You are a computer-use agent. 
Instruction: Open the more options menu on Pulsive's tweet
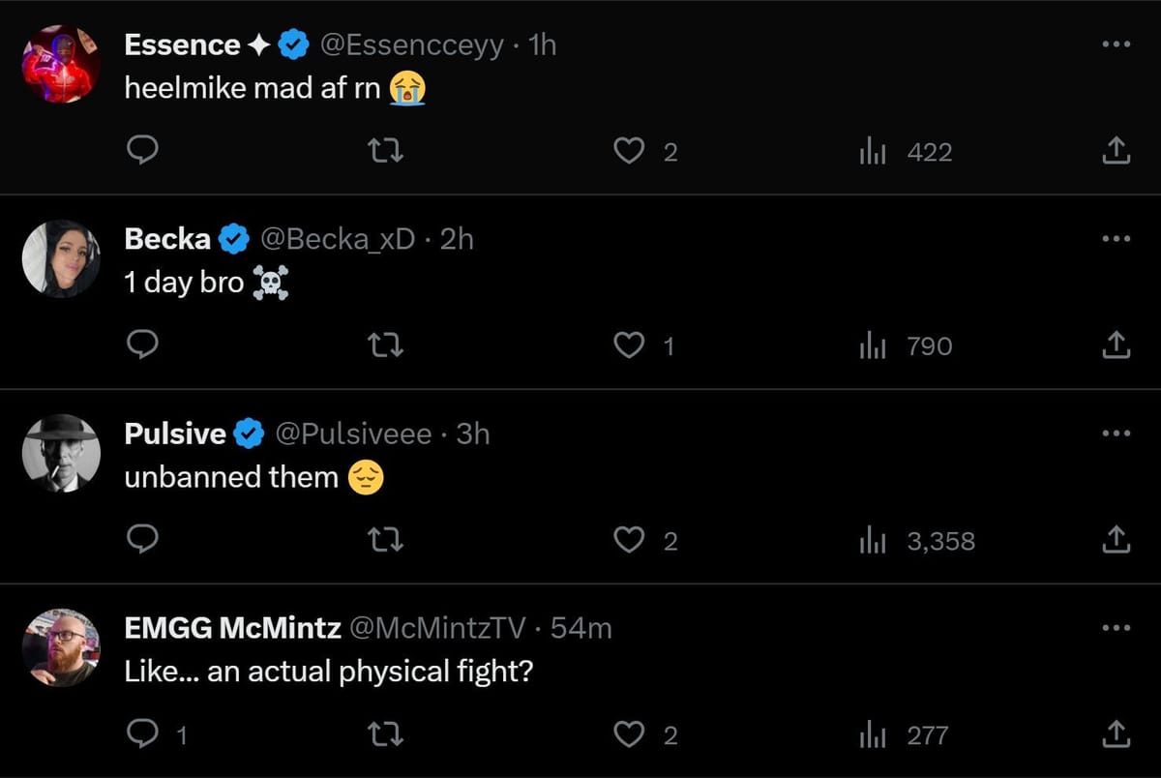pos(1116,433)
